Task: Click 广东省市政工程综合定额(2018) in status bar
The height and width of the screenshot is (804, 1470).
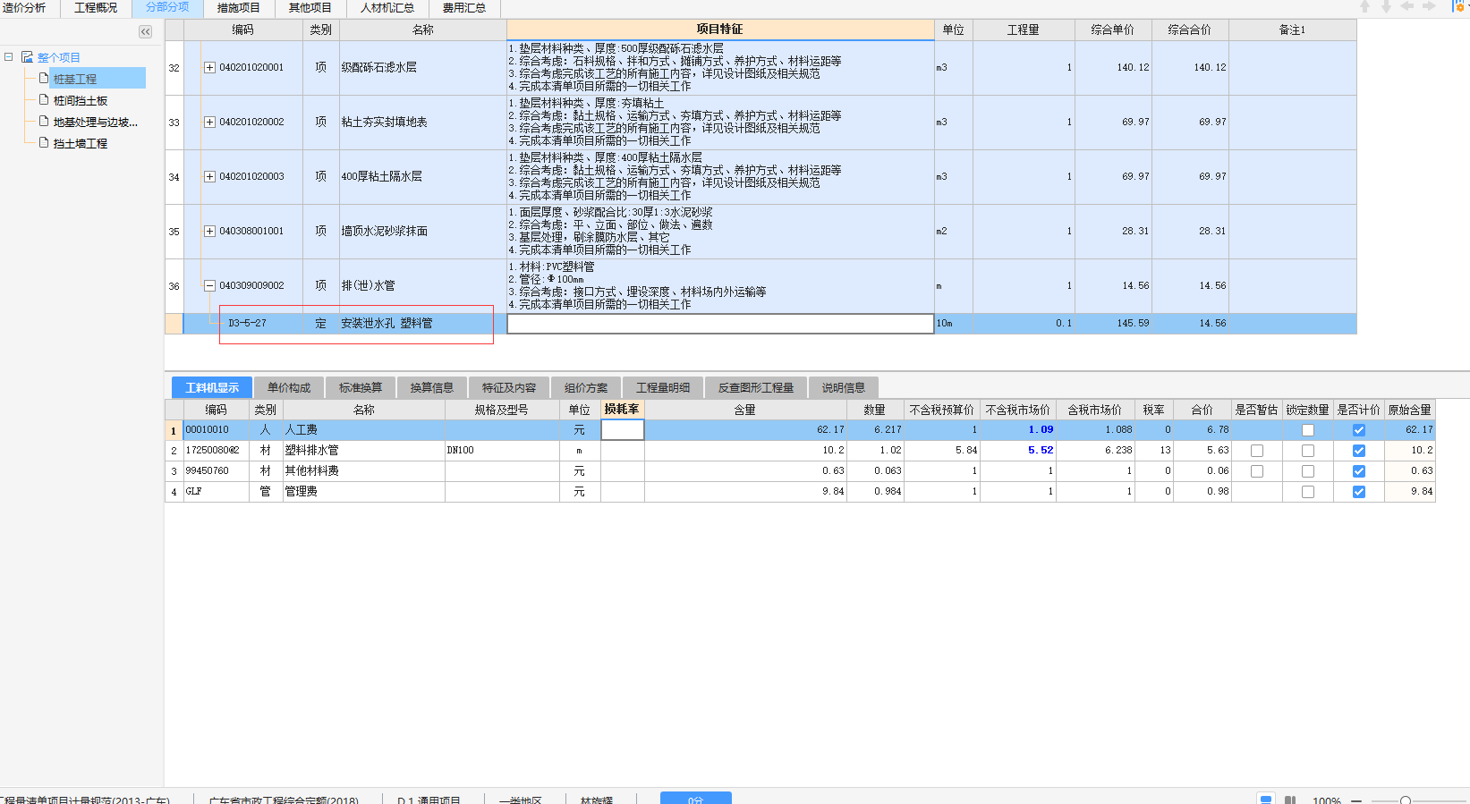Action: [x=284, y=800]
